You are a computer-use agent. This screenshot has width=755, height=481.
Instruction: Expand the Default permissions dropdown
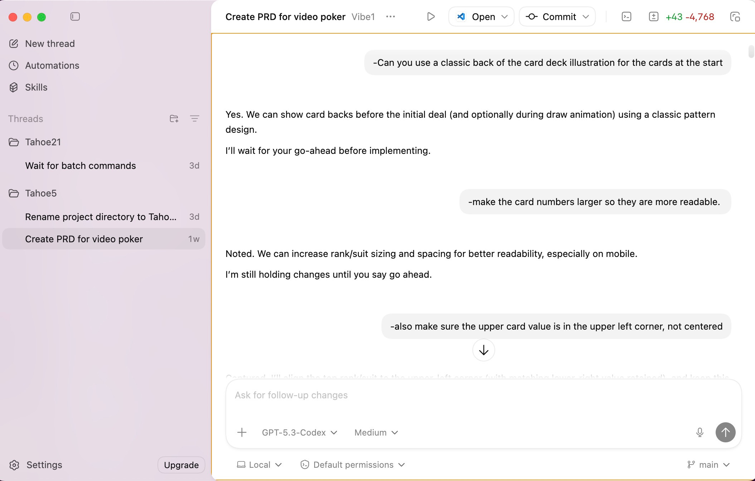click(x=353, y=465)
